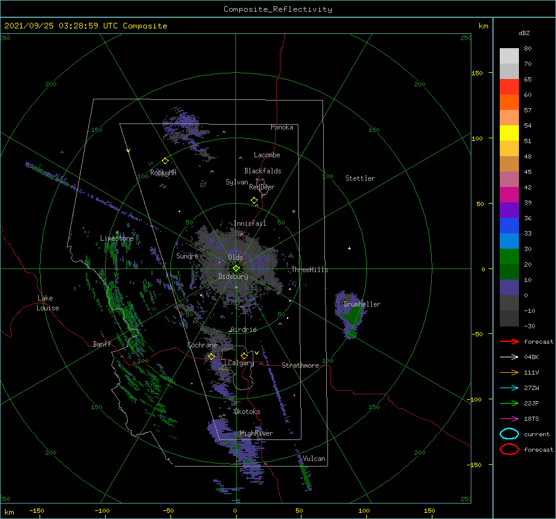556x519 pixels.
Task: Click the magenta 39 dBZ color swatch
Action: [x=509, y=195]
